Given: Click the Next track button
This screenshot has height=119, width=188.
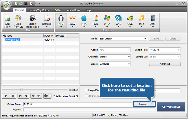Looking at the screenshot, I should (26, 96).
